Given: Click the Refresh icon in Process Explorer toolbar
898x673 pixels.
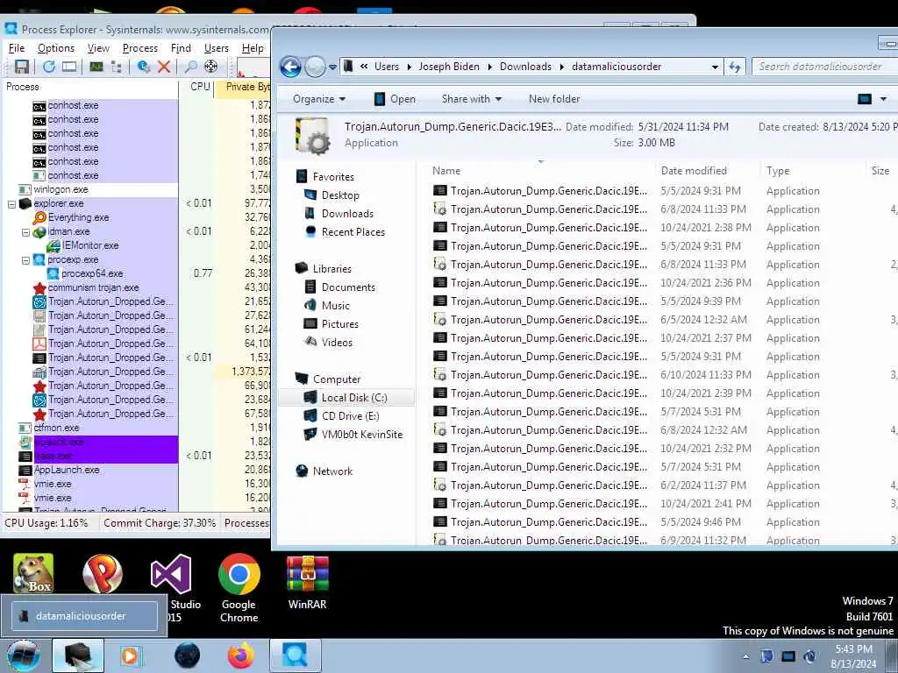Looking at the screenshot, I should click(x=49, y=67).
